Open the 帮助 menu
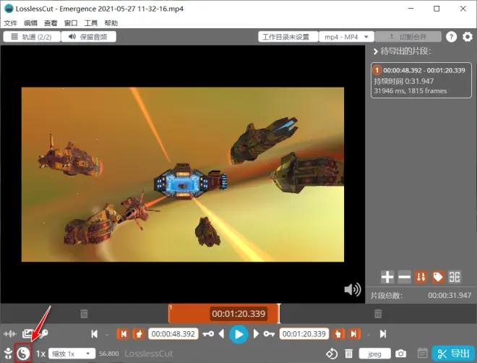This screenshot has height=363, width=477. [111, 23]
